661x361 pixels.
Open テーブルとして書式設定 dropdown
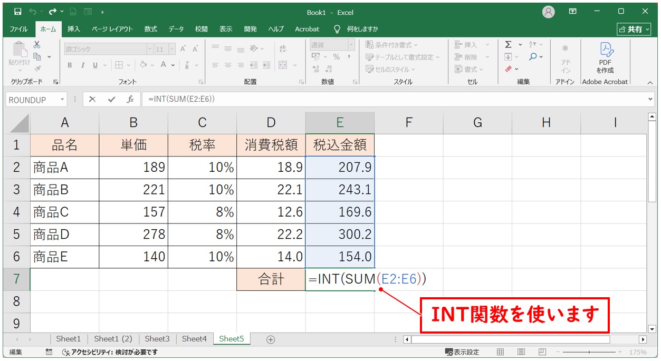[x=403, y=57]
